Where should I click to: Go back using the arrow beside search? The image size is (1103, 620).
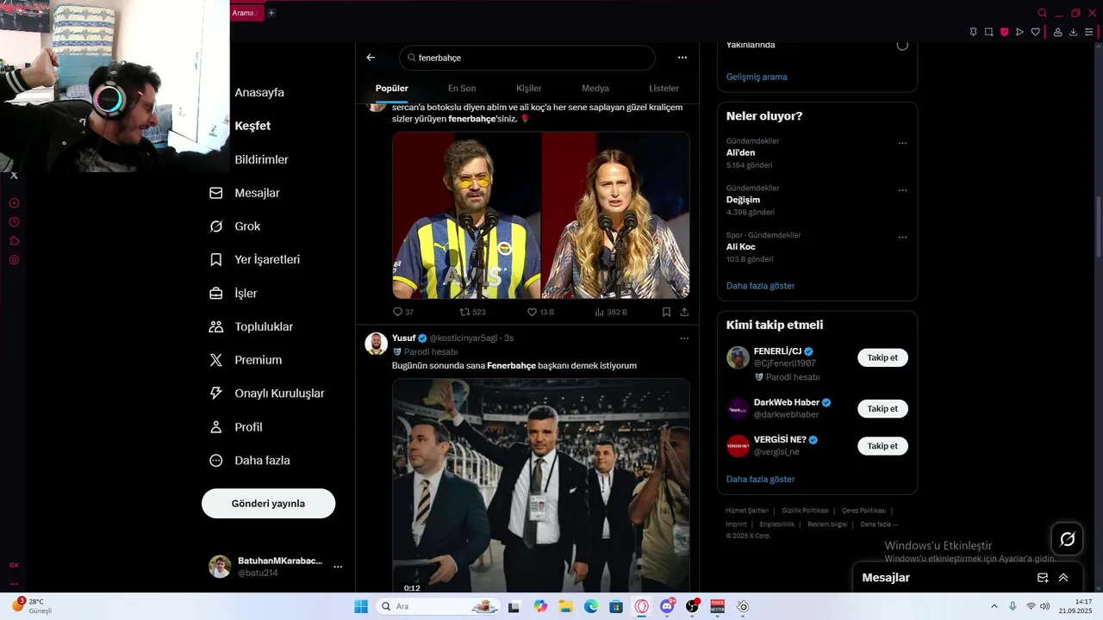point(371,58)
